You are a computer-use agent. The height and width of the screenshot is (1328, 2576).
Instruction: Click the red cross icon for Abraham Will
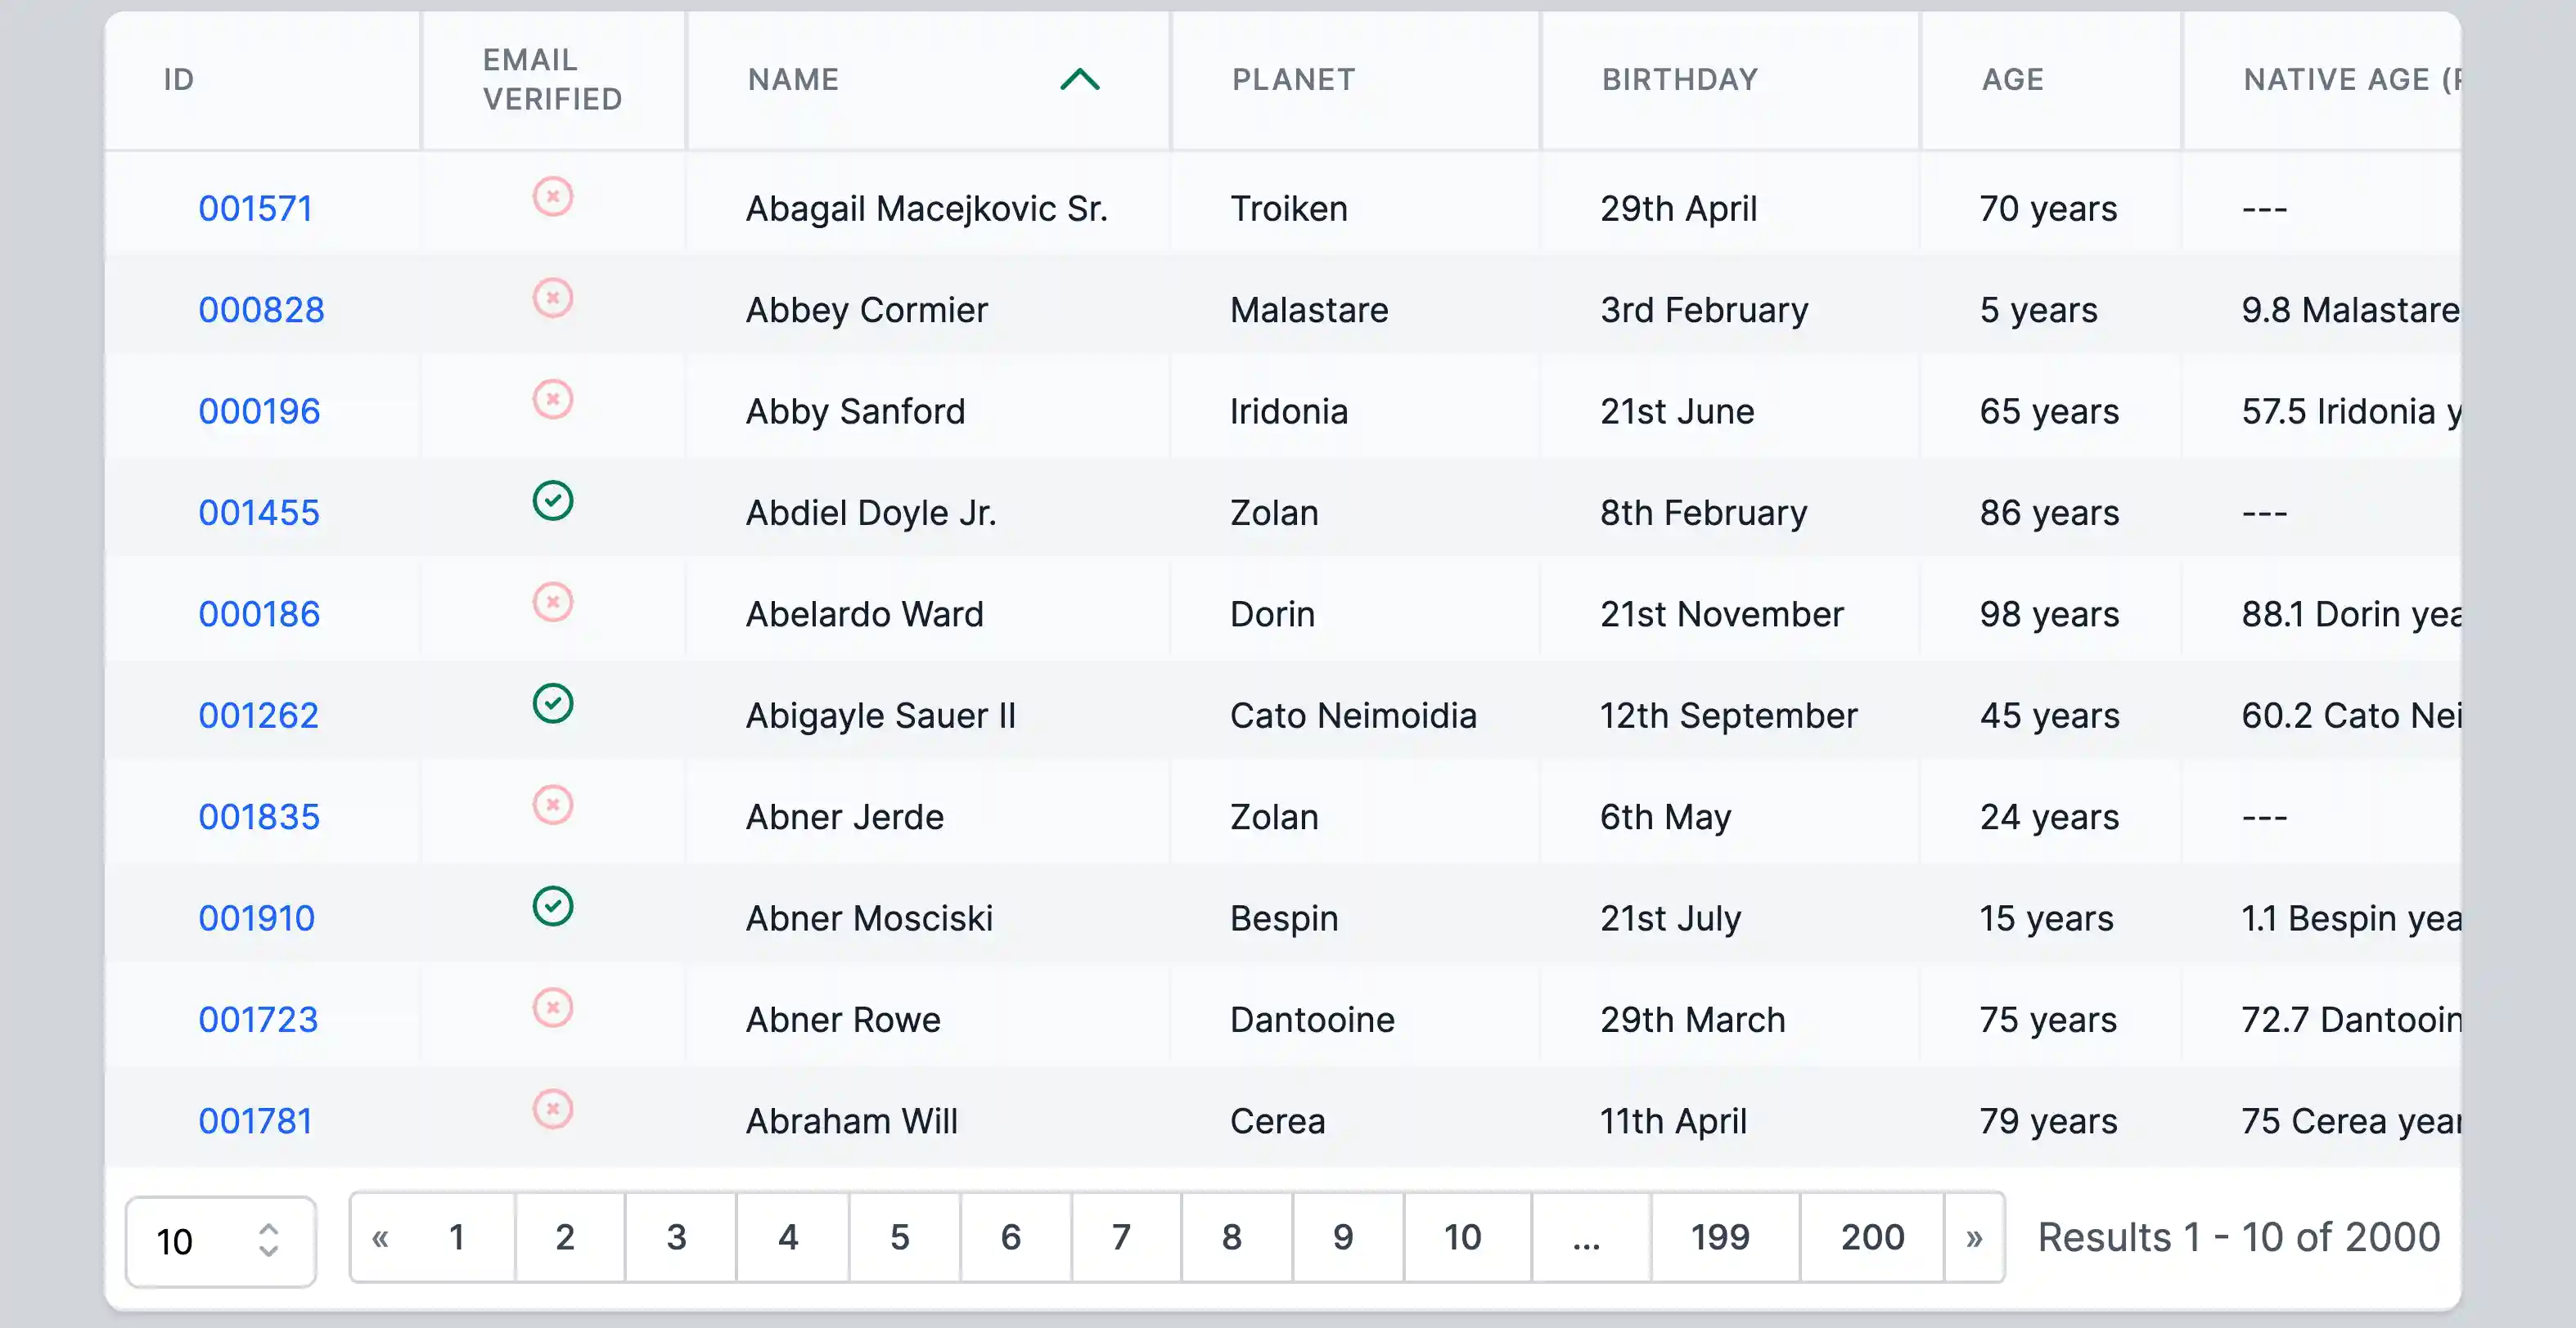click(552, 1109)
